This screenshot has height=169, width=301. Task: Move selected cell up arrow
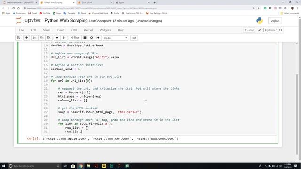[57, 38]
